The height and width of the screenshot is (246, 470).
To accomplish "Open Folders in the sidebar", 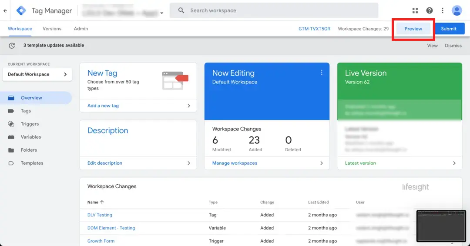I will pyautogui.click(x=29, y=150).
